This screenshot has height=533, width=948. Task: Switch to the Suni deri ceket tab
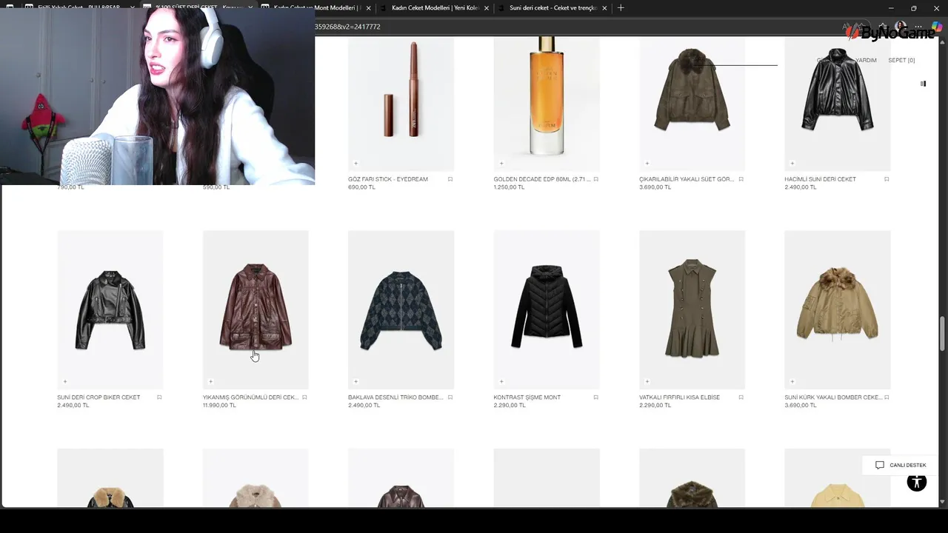click(552, 8)
